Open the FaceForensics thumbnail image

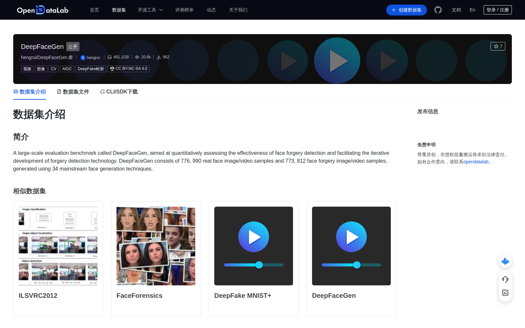(x=156, y=246)
